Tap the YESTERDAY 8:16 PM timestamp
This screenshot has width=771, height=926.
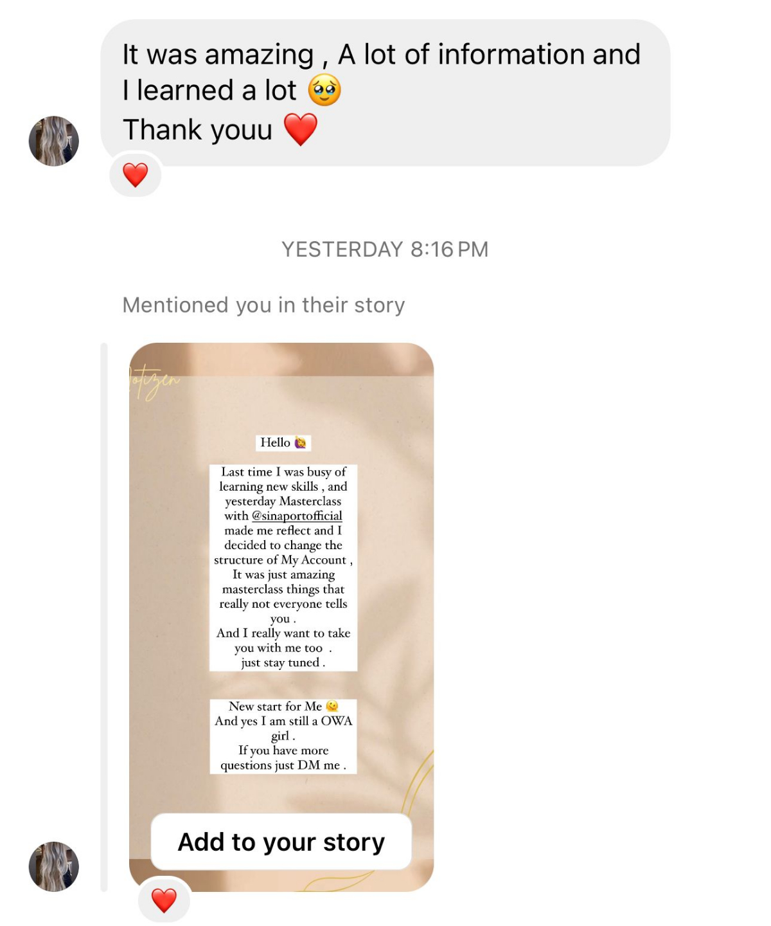click(385, 250)
